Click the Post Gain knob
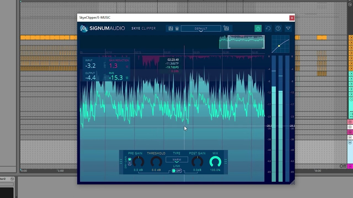 tap(197, 162)
